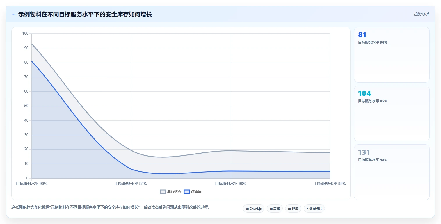
Task: Click x-axis label 目标服务水平 98%
Action: pos(231,184)
